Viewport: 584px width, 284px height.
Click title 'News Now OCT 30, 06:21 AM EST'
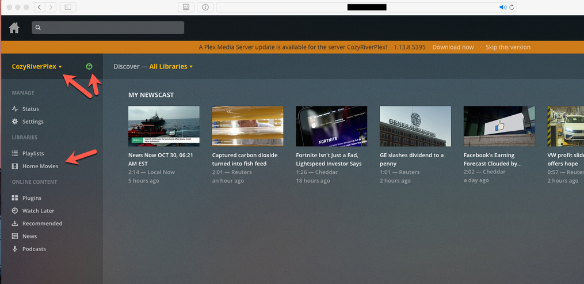161,159
